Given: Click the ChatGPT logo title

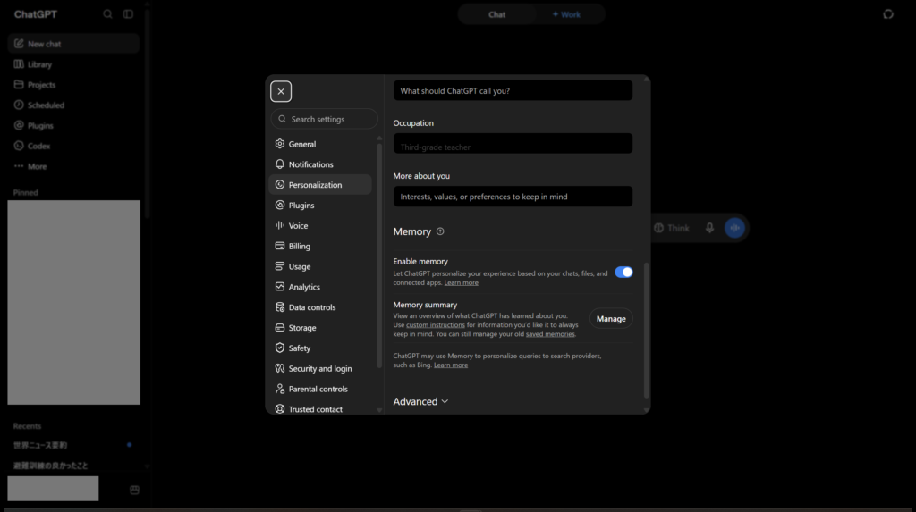Looking at the screenshot, I should (x=36, y=14).
